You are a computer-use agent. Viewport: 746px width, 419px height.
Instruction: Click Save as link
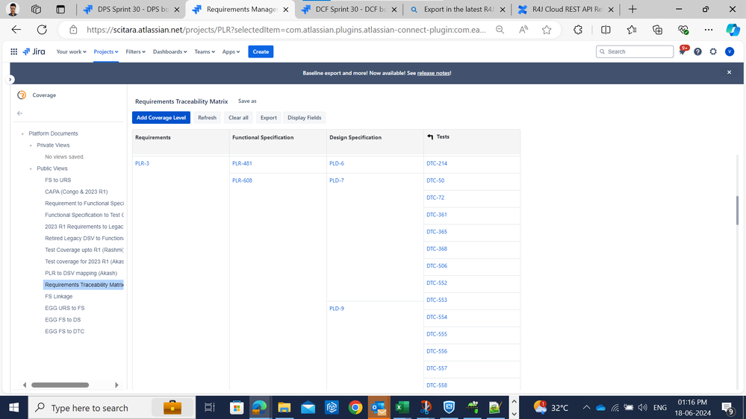pyautogui.click(x=247, y=101)
